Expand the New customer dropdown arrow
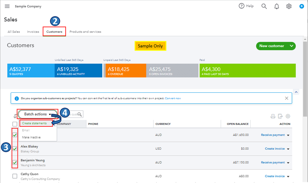Screen dimensions: 308x183 [291, 46]
